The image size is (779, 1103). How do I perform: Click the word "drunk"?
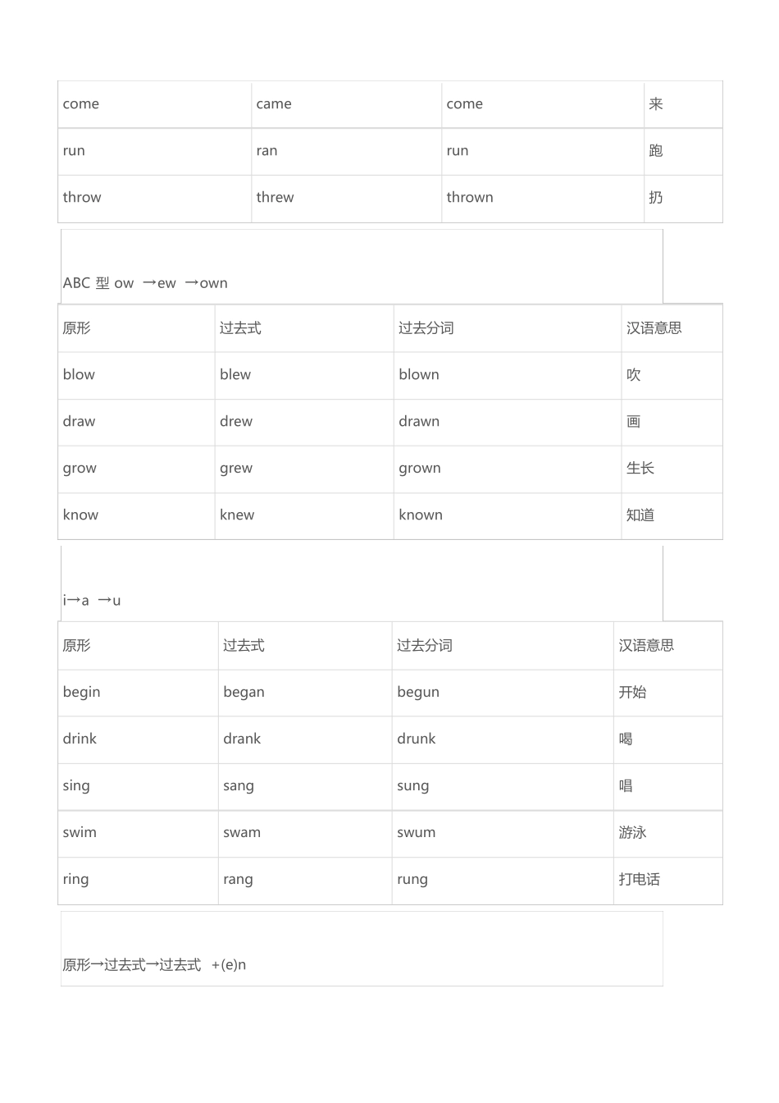[417, 739]
